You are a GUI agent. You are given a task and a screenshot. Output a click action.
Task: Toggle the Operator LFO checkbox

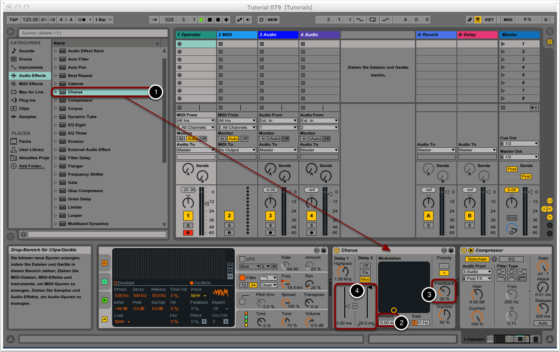(x=242, y=259)
